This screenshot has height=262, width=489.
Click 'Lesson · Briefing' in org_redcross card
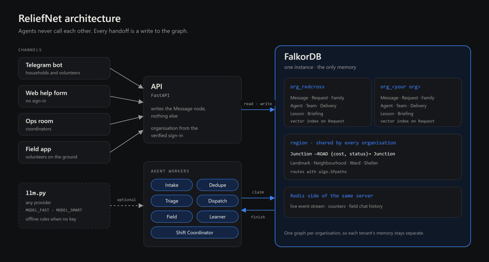click(x=307, y=114)
